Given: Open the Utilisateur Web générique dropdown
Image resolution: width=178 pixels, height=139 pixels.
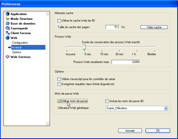Looking at the screenshot, I should pyautogui.click(x=166, y=108).
